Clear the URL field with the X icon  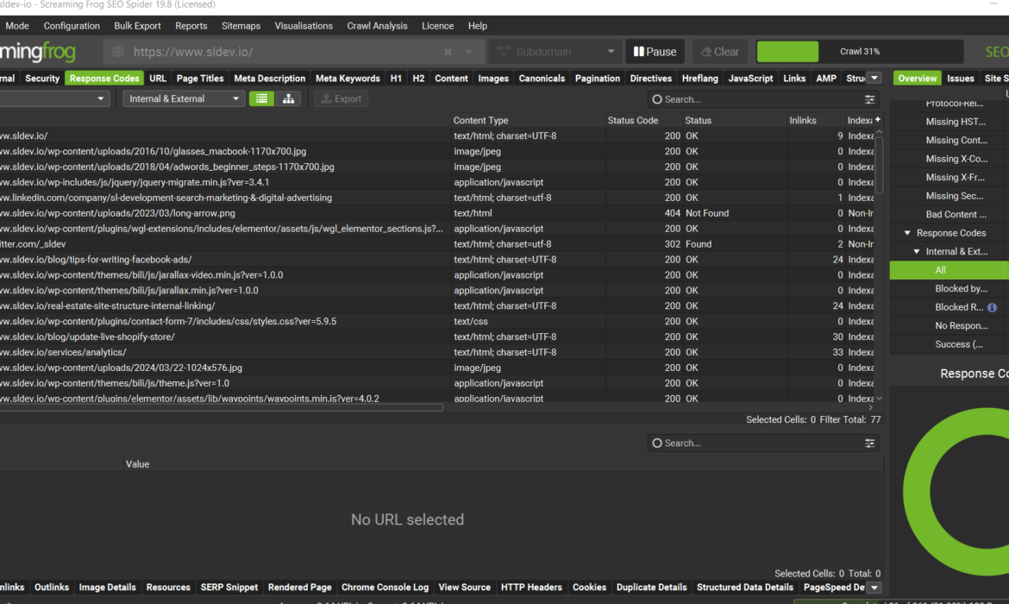coord(448,52)
